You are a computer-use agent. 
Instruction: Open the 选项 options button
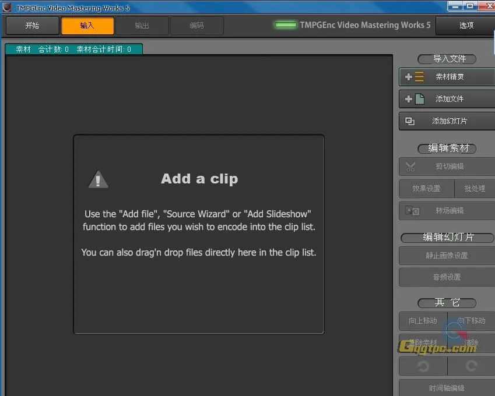(x=466, y=26)
